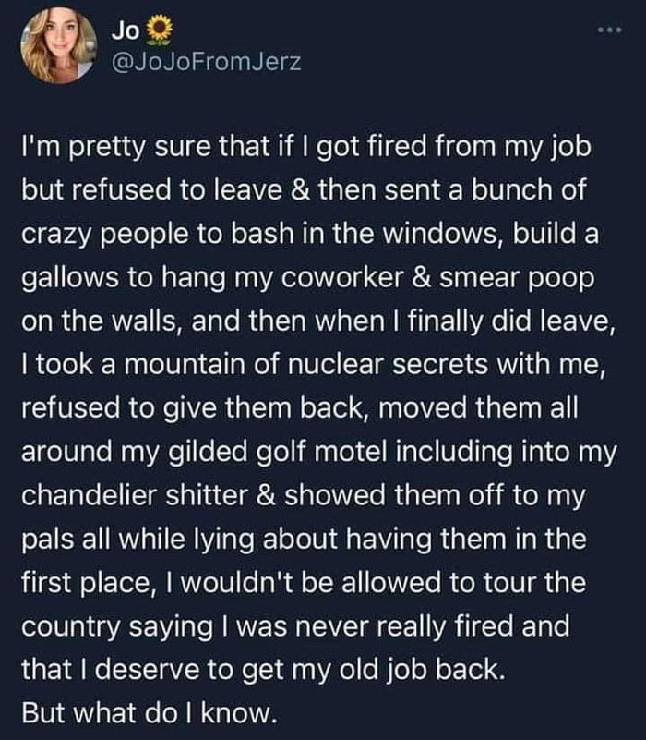The width and height of the screenshot is (646, 740).
Task: Click the sunflower emoji beside Jo's name
Action: tap(158, 30)
